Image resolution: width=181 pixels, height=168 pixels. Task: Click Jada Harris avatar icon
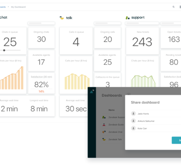[x=133, y=113]
